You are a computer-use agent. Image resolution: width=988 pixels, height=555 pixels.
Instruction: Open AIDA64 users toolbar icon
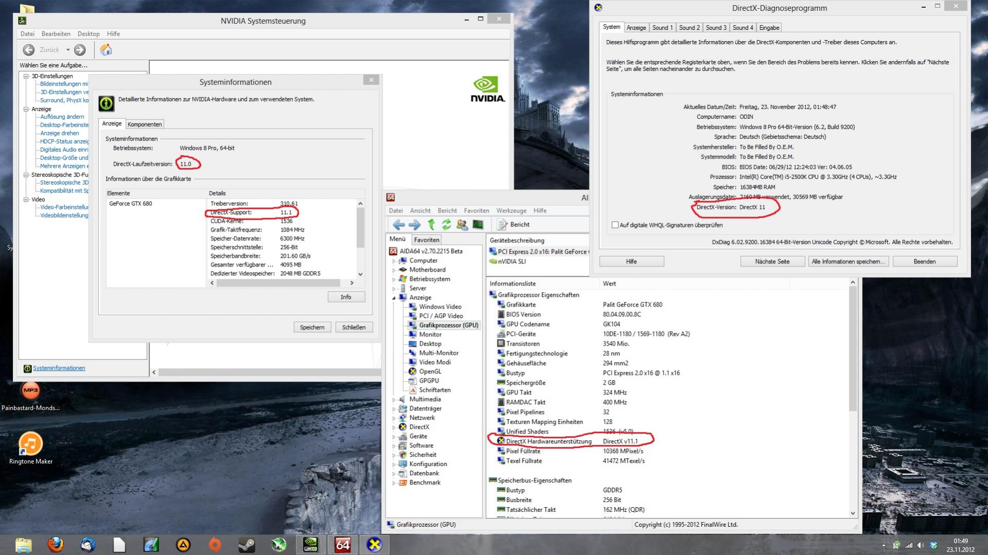click(x=462, y=225)
